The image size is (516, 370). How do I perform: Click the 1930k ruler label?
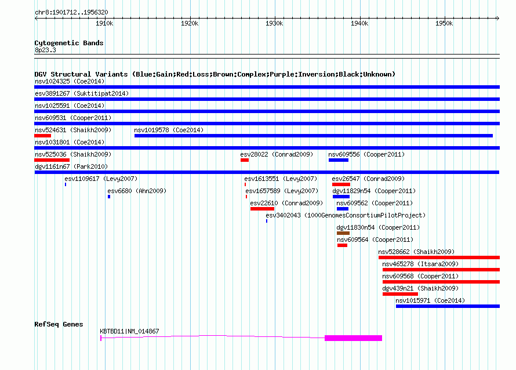274,23
